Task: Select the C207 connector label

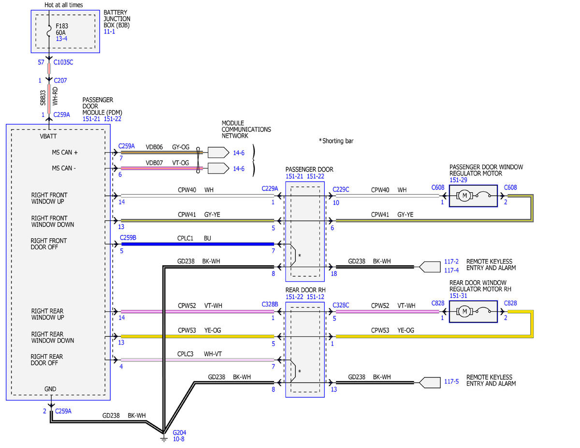Action: pos(60,80)
